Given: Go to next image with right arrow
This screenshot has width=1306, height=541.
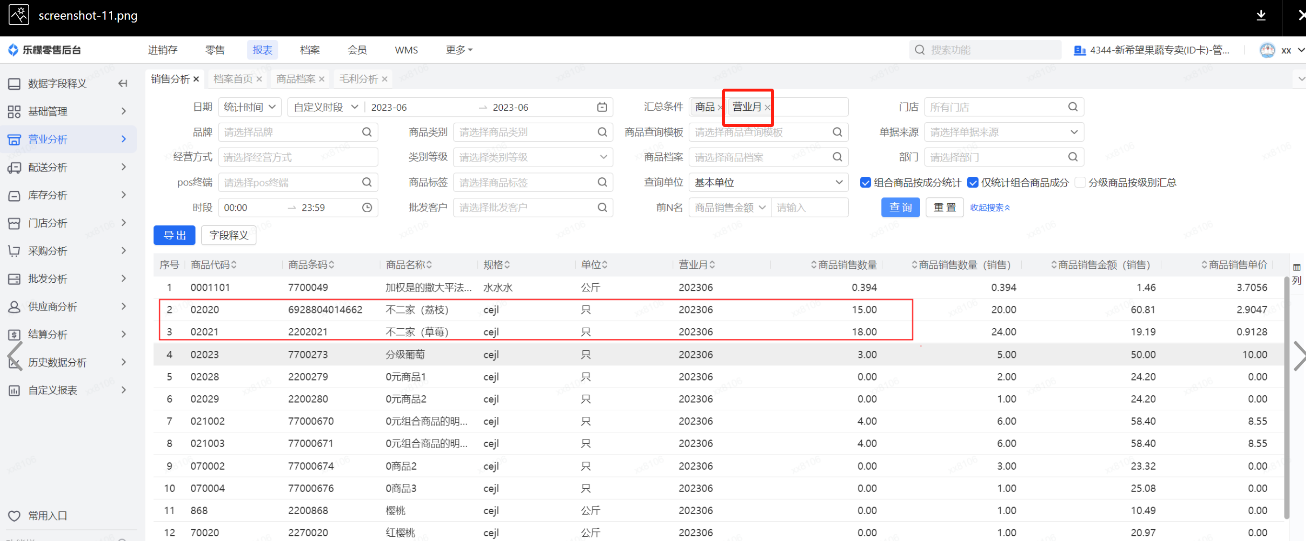Looking at the screenshot, I should (x=1299, y=356).
